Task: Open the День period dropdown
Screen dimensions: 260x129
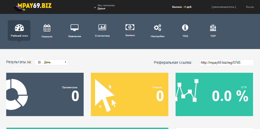Action: tap(51, 62)
